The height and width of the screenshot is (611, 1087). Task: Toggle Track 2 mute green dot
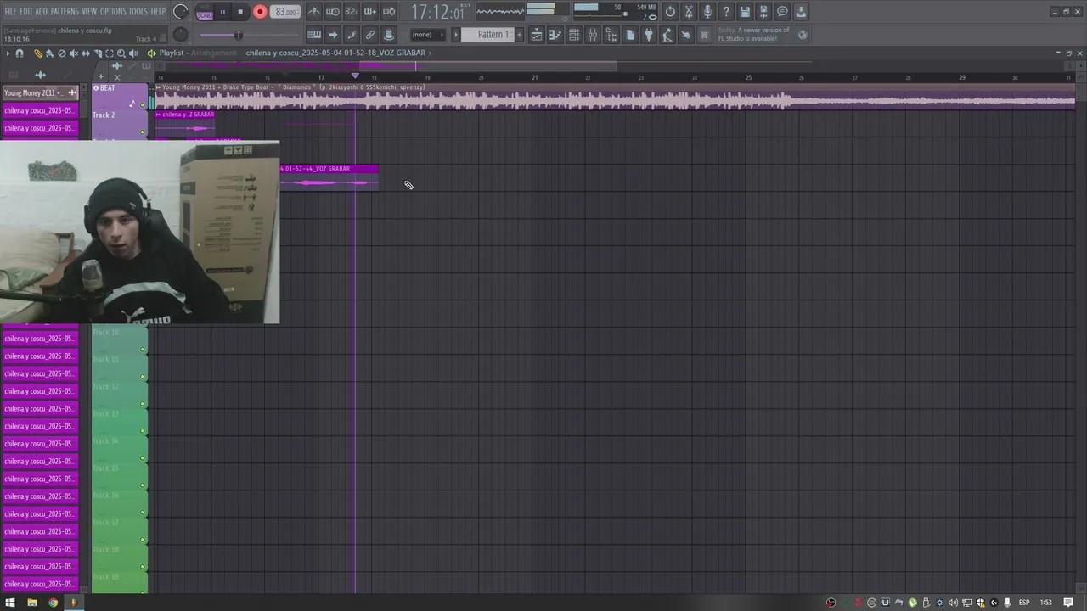tap(143, 132)
